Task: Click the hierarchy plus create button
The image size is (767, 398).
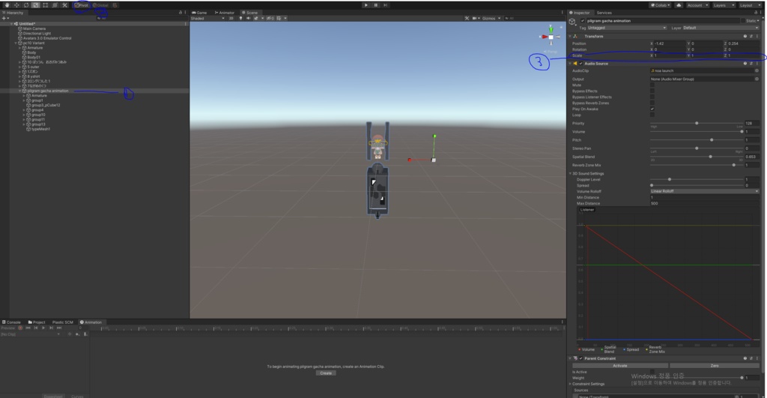Action: 5,19
